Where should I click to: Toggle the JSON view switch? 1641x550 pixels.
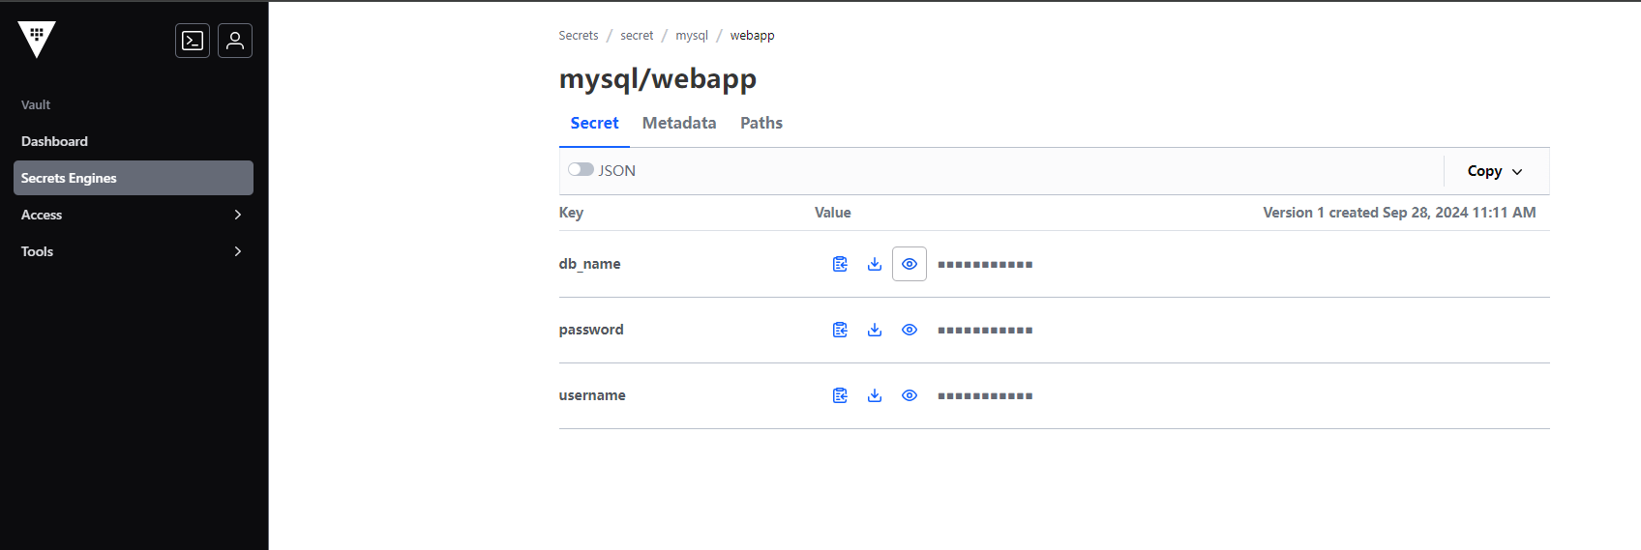coord(581,169)
